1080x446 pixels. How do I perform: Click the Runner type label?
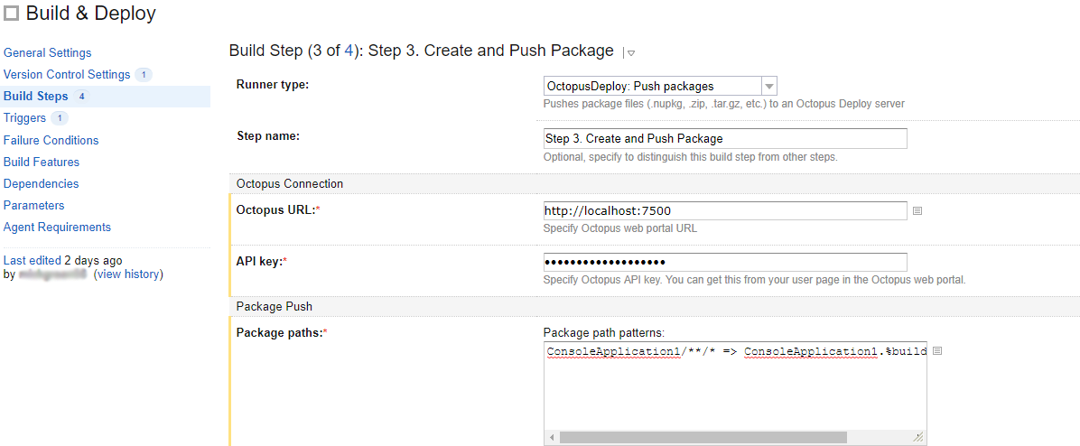273,85
